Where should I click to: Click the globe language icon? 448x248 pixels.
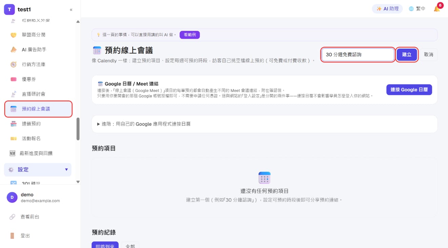click(411, 9)
